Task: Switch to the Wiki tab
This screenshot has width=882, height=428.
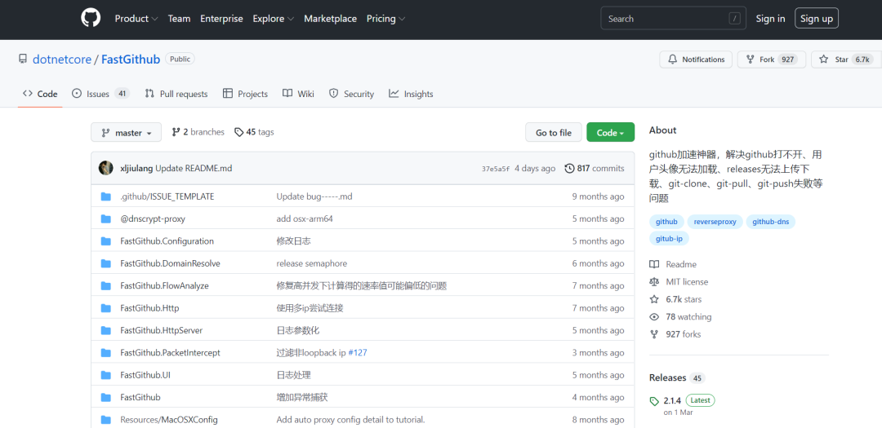Action: (298, 94)
